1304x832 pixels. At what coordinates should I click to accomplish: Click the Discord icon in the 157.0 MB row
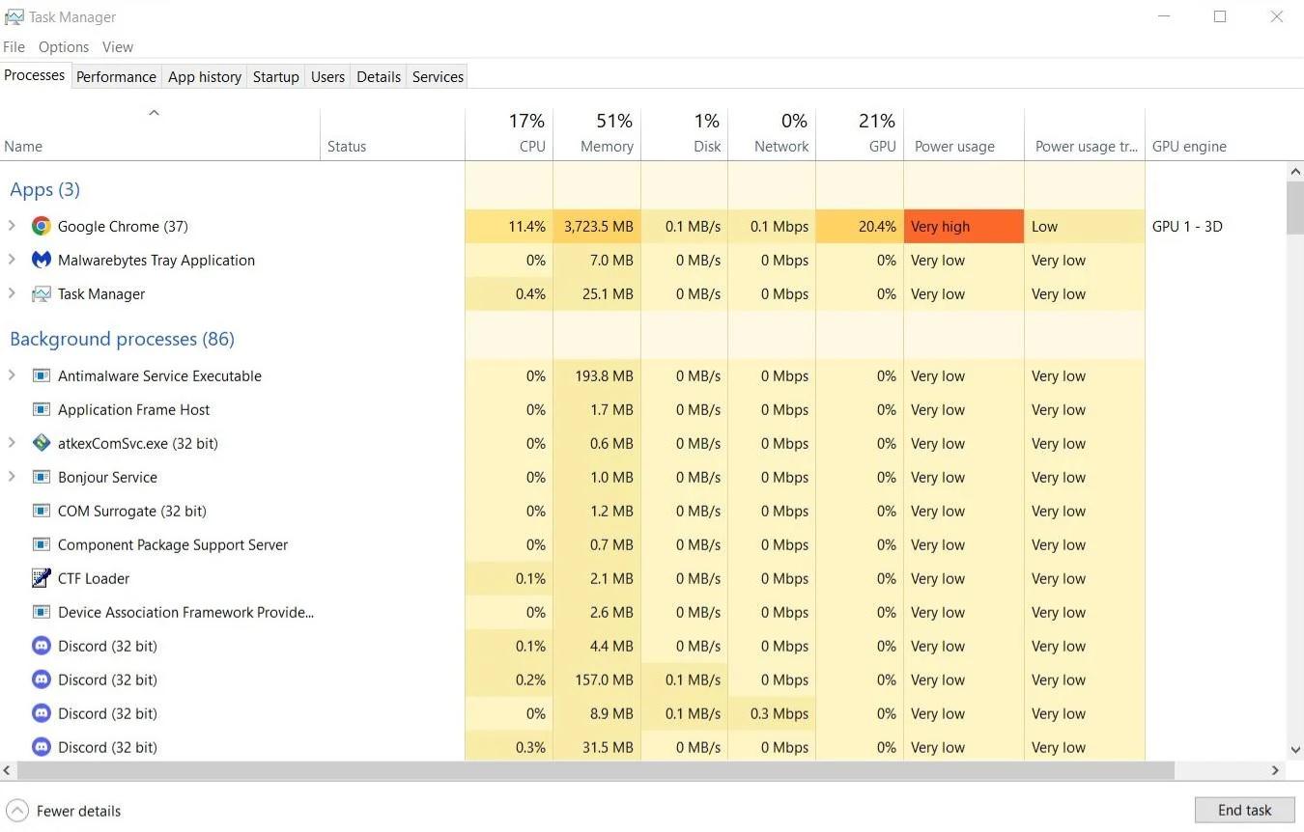(41, 679)
